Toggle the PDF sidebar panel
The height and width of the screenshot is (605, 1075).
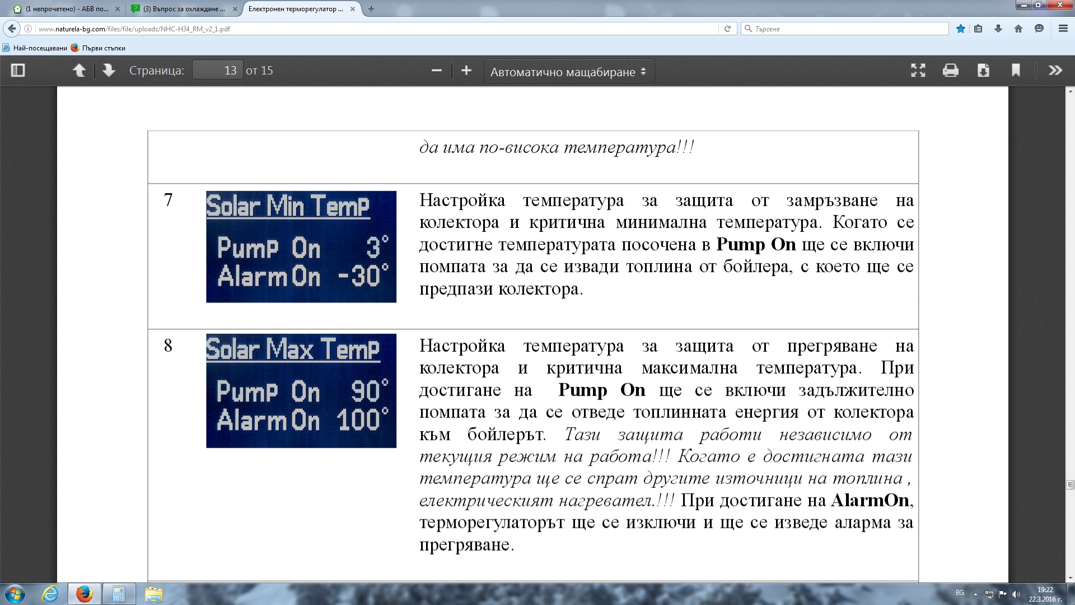point(18,71)
